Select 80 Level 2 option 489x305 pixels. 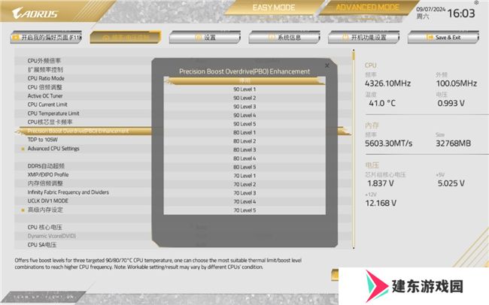(x=244, y=141)
